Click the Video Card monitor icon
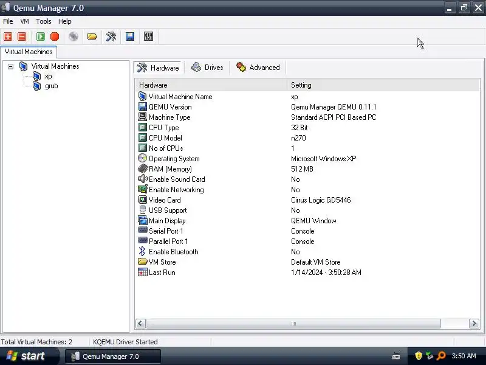The height and width of the screenshot is (365, 486). [x=142, y=200]
